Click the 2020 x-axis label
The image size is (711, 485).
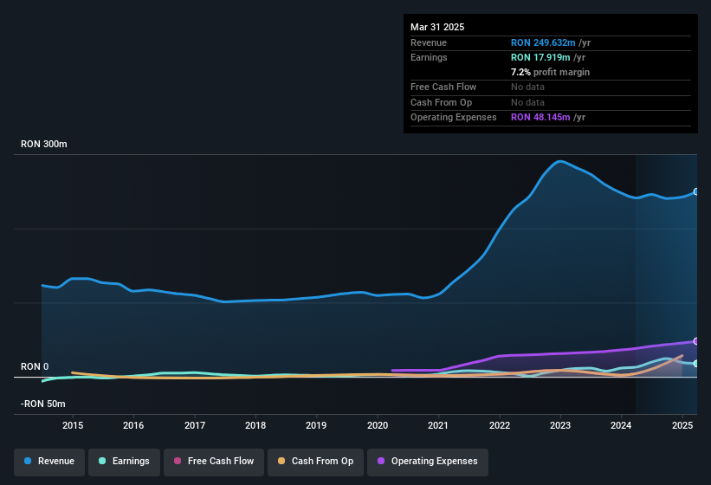(378, 425)
